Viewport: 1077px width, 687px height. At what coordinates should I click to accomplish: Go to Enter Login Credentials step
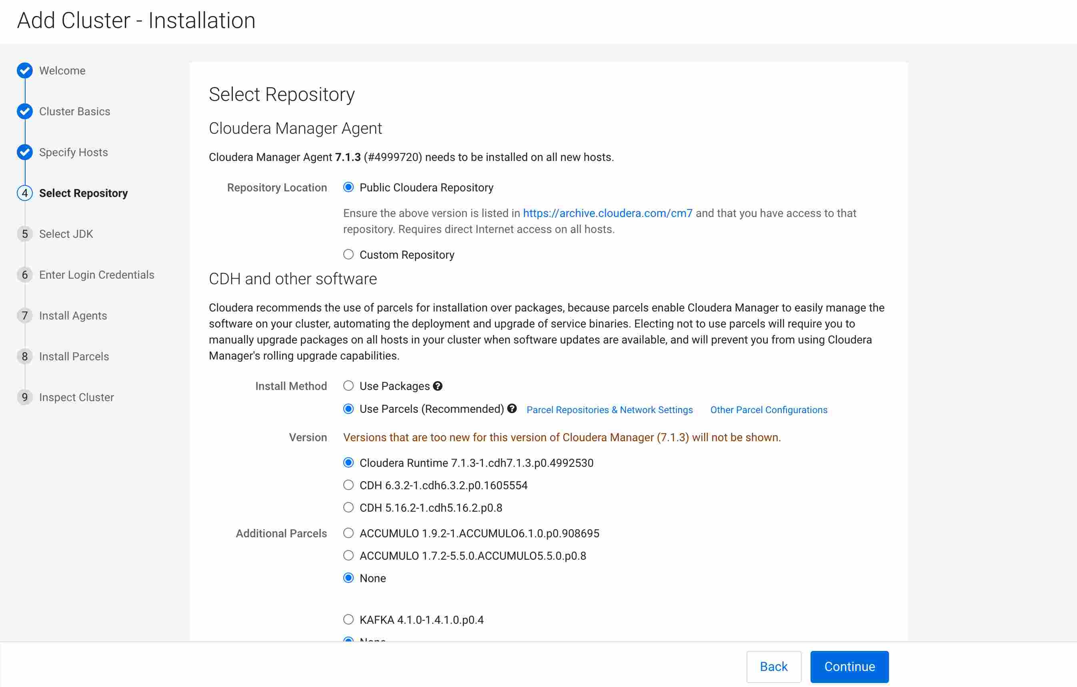click(96, 275)
